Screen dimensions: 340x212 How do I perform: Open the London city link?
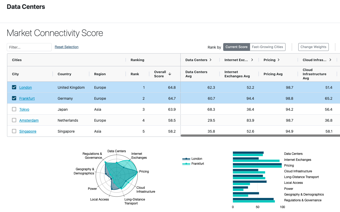(26, 87)
